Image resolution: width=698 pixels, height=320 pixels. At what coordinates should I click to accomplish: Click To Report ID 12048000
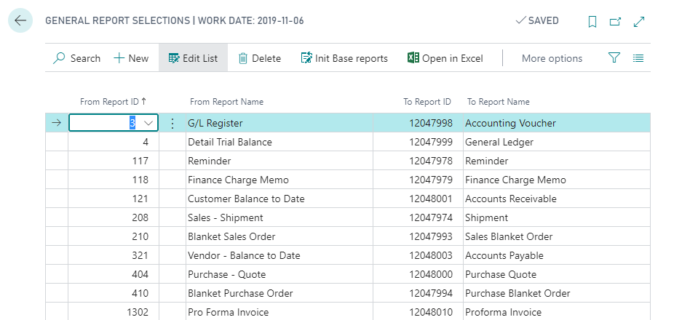[418, 274]
